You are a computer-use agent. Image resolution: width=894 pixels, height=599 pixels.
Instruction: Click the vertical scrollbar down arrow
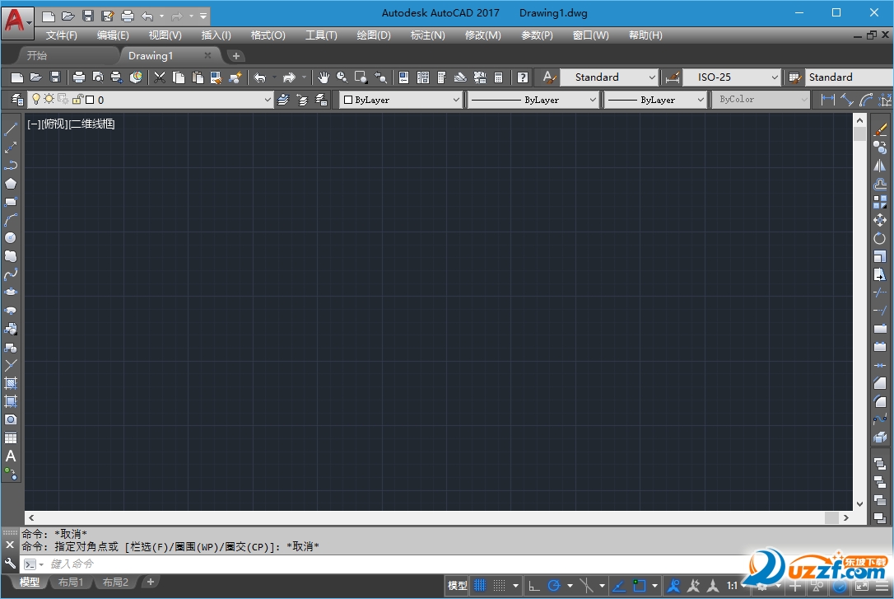[859, 504]
